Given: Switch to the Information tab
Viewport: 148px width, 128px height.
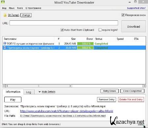Looking at the screenshot, I should [13, 92].
